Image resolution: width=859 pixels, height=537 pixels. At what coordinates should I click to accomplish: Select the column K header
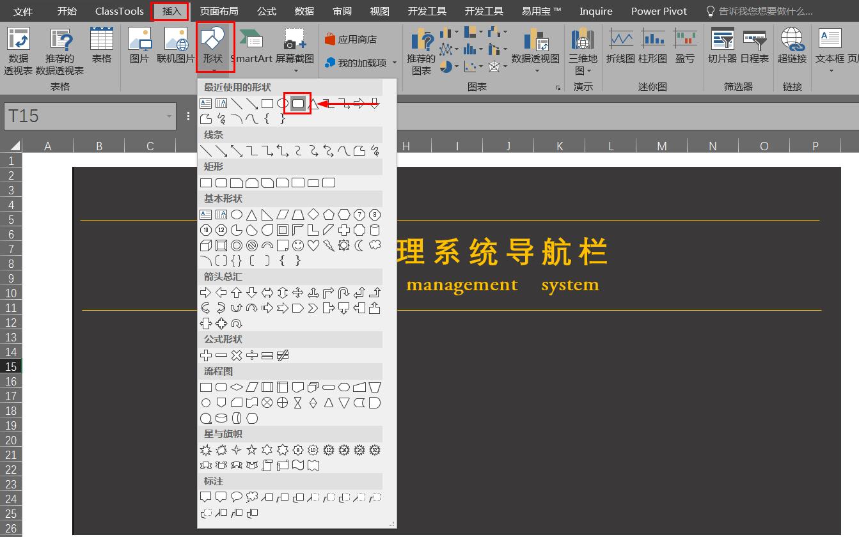click(560, 146)
